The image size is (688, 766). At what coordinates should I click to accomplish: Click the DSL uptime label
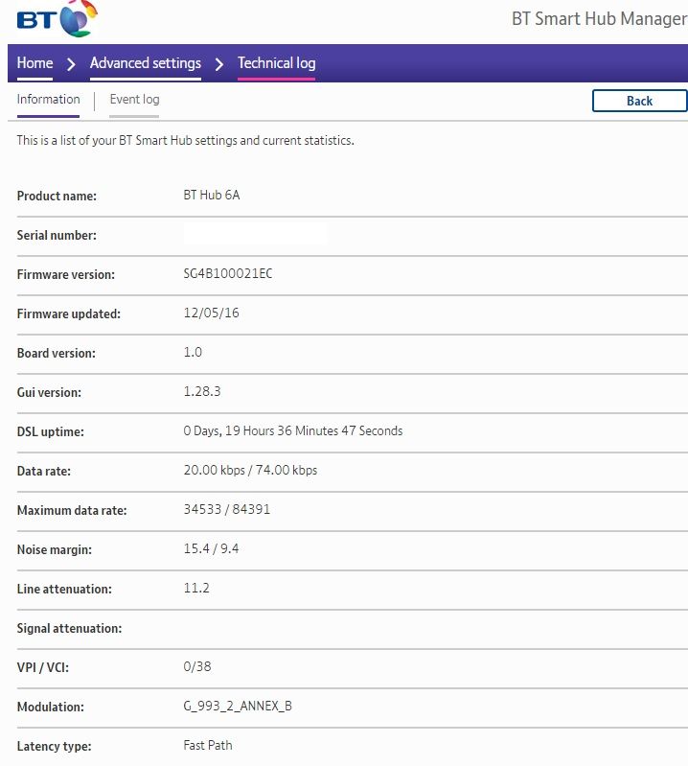click(x=50, y=431)
